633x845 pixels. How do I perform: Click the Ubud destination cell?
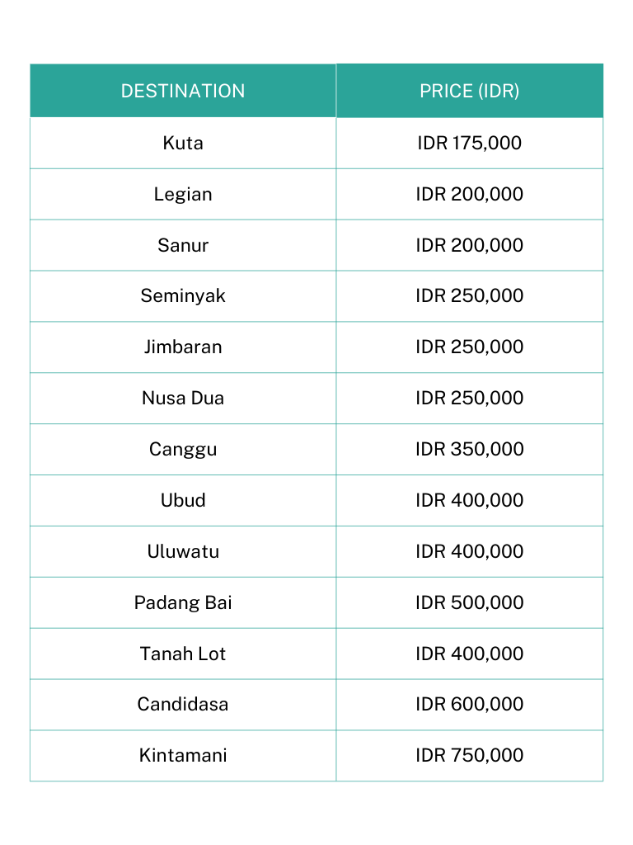click(x=183, y=500)
